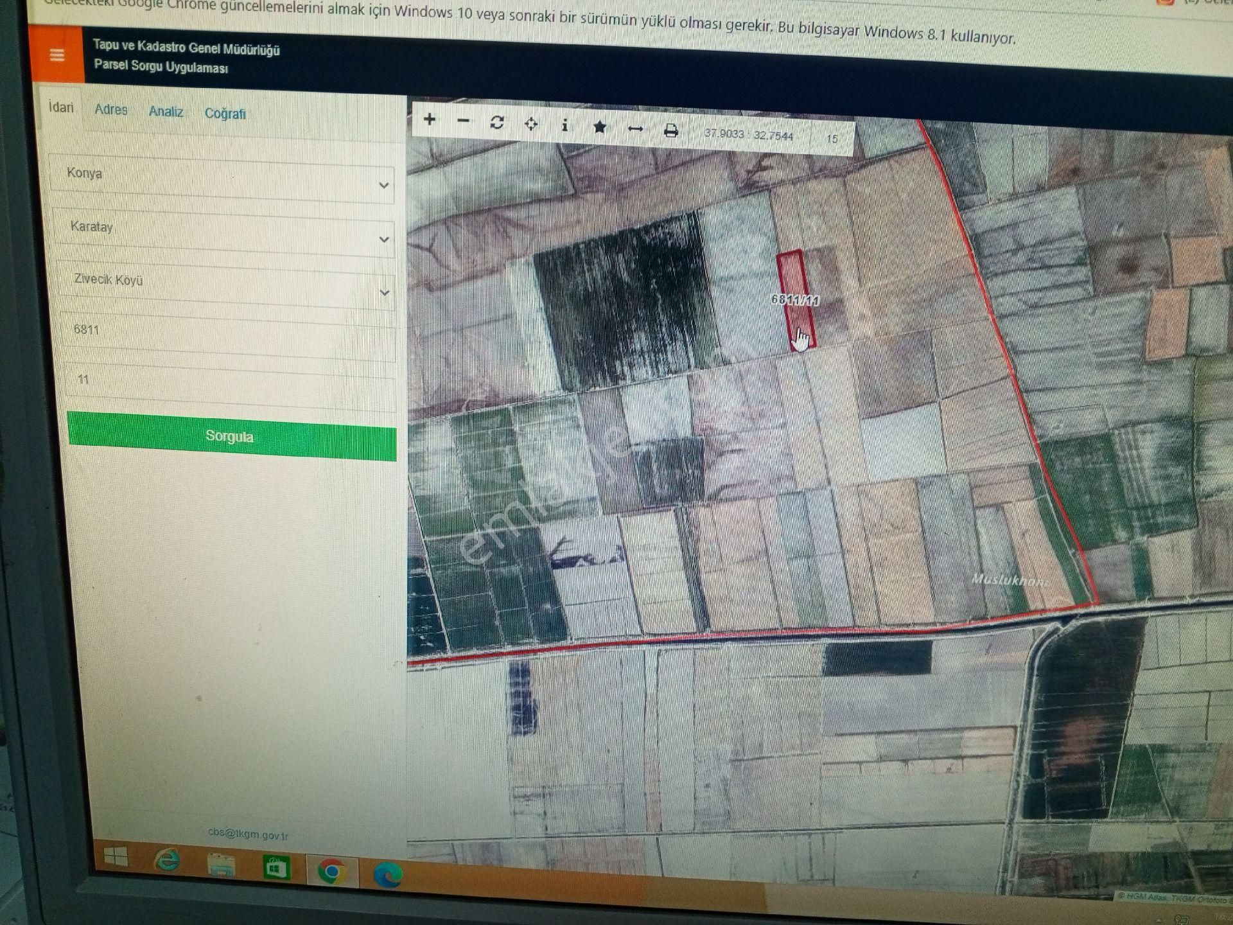Zoom in with the plus icon
The height and width of the screenshot is (925, 1233).
pyautogui.click(x=430, y=119)
